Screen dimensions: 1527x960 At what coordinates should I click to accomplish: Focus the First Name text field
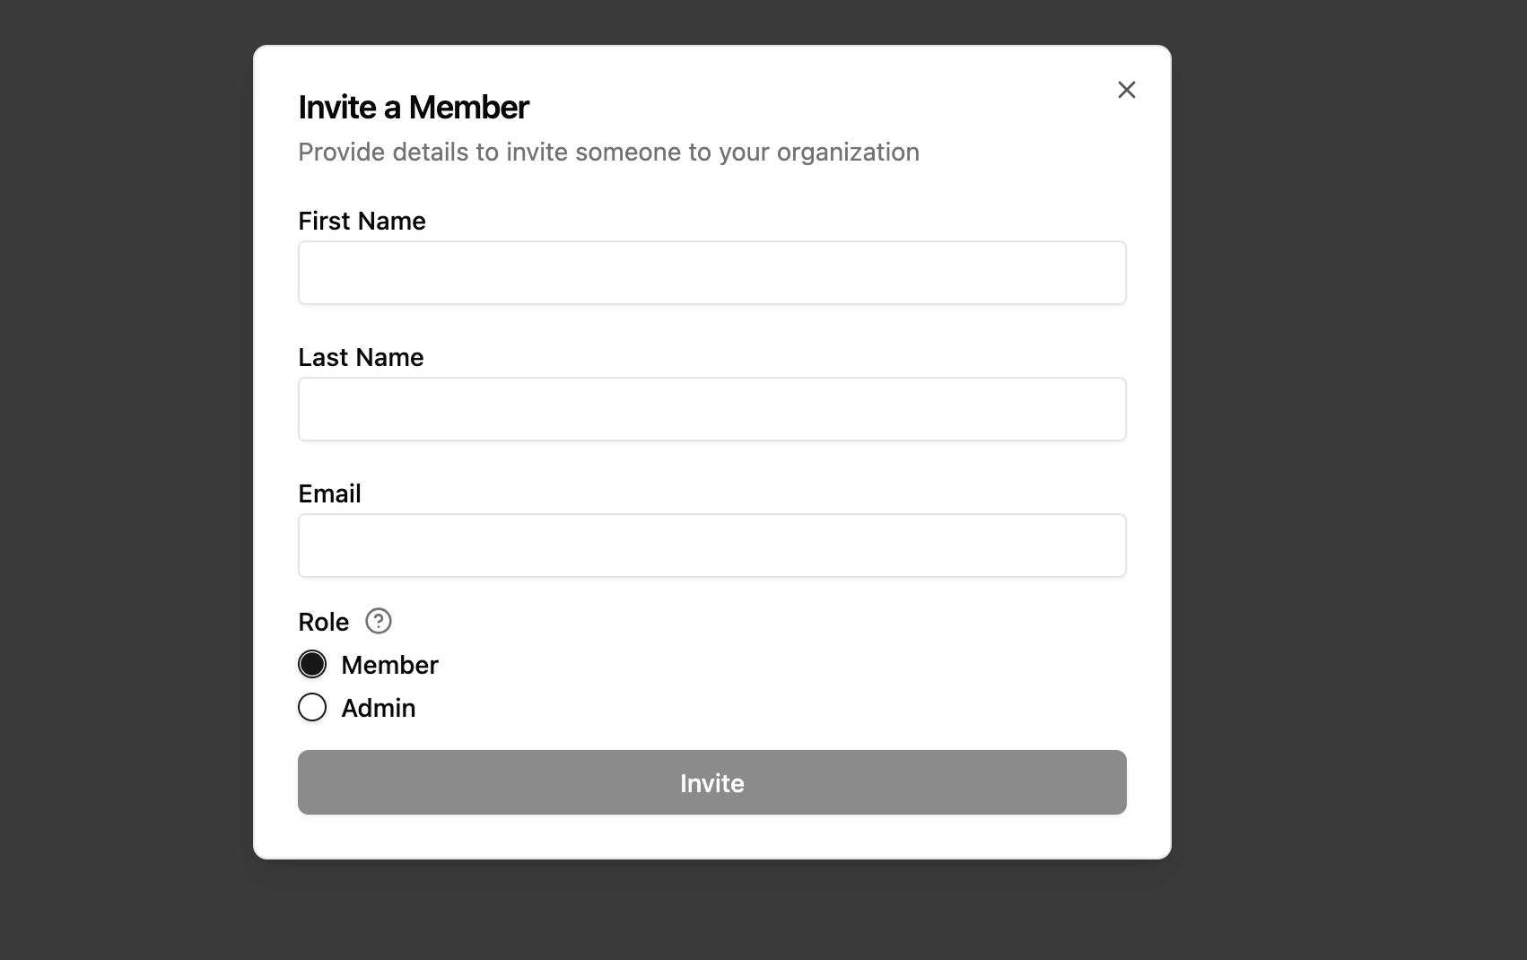pyautogui.click(x=711, y=273)
